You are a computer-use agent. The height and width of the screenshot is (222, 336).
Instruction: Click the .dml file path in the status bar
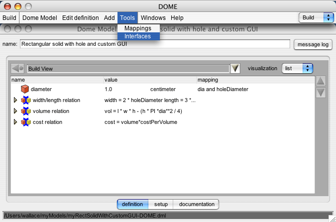click(85, 216)
